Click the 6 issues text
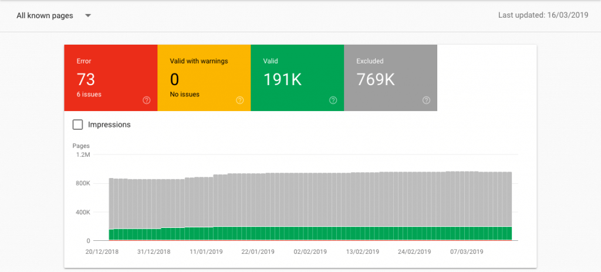Screen dimensions: 601x272 [89, 94]
